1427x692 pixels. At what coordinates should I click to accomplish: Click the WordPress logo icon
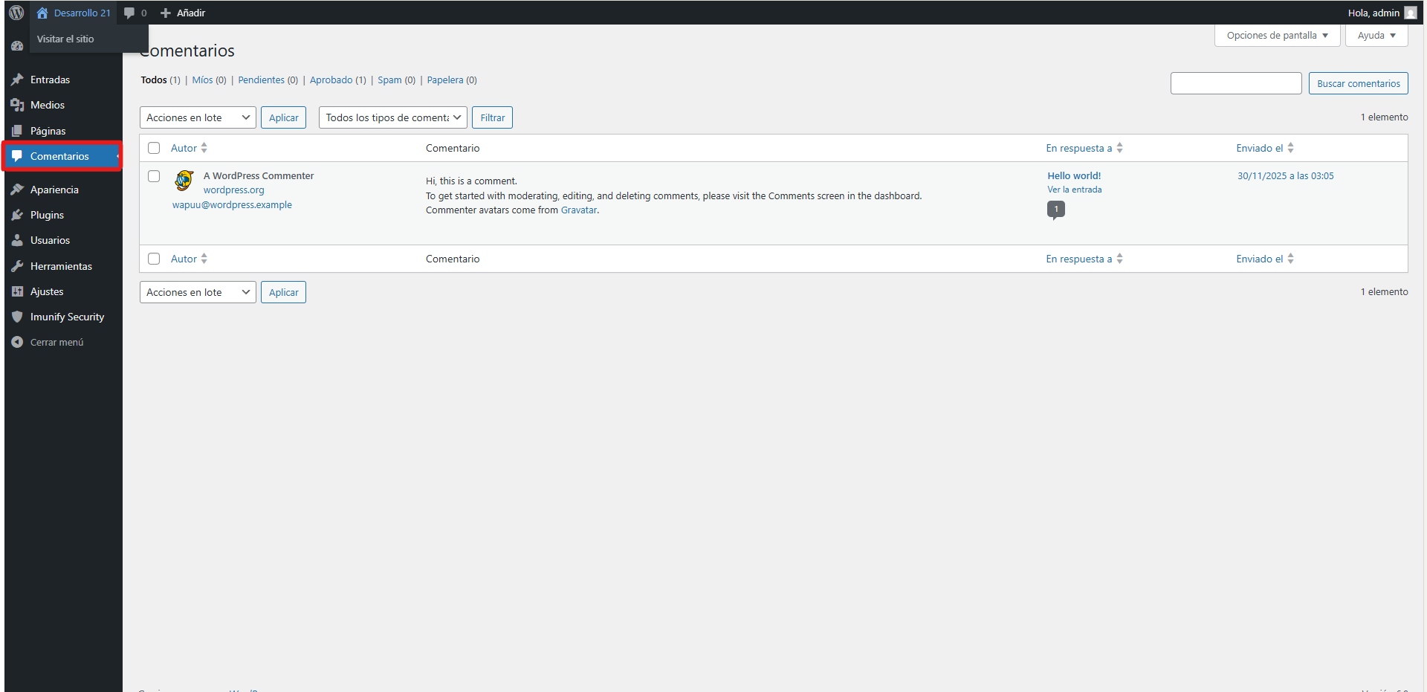click(16, 13)
